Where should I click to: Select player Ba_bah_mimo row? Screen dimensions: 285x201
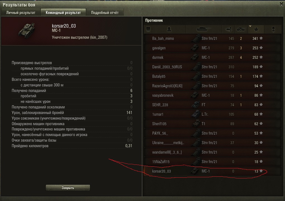point(213,38)
